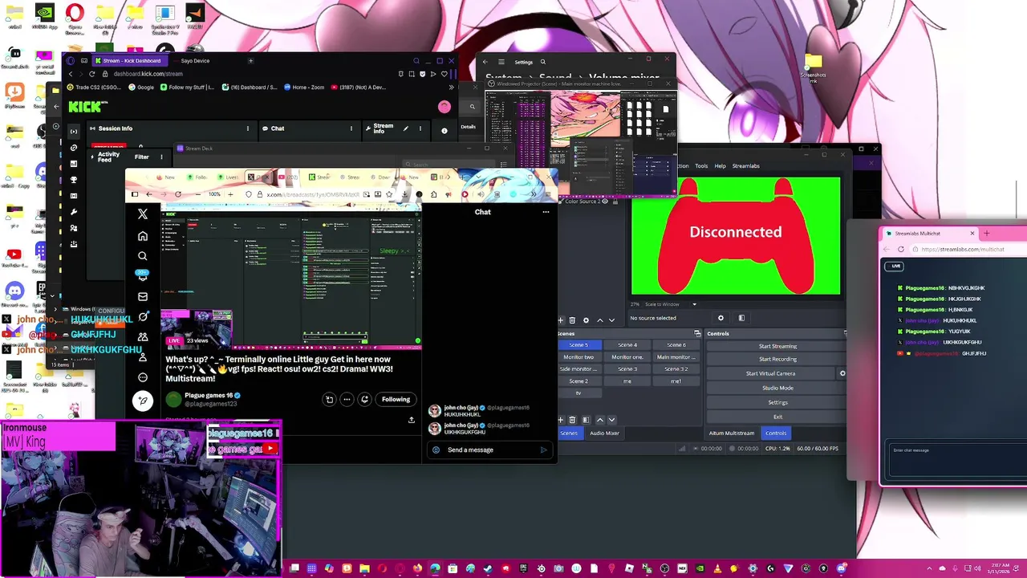The height and width of the screenshot is (578, 1027).
Task: Open the Streamlabs menu in OBS
Action: coord(745,166)
